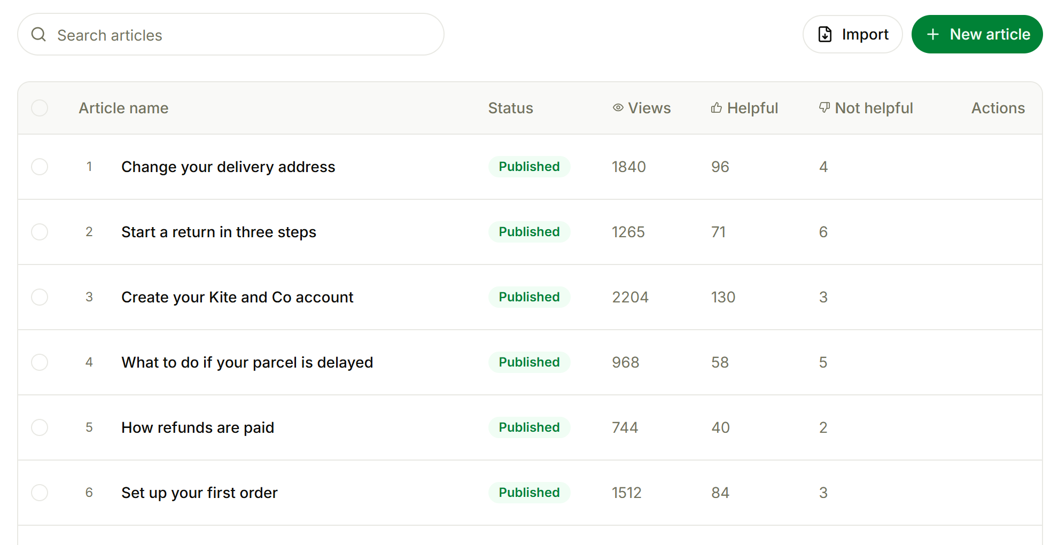Click the Actions column header
This screenshot has width=1058, height=545.
998,108
